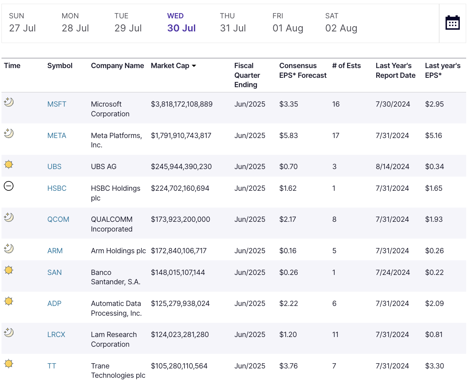The image size is (471, 392).
Task: Select the THU 31 Jul date tab
Action: (233, 23)
